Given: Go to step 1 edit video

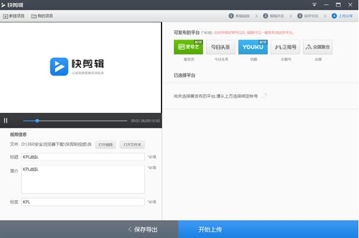Looking at the screenshot, I should click(x=239, y=16).
